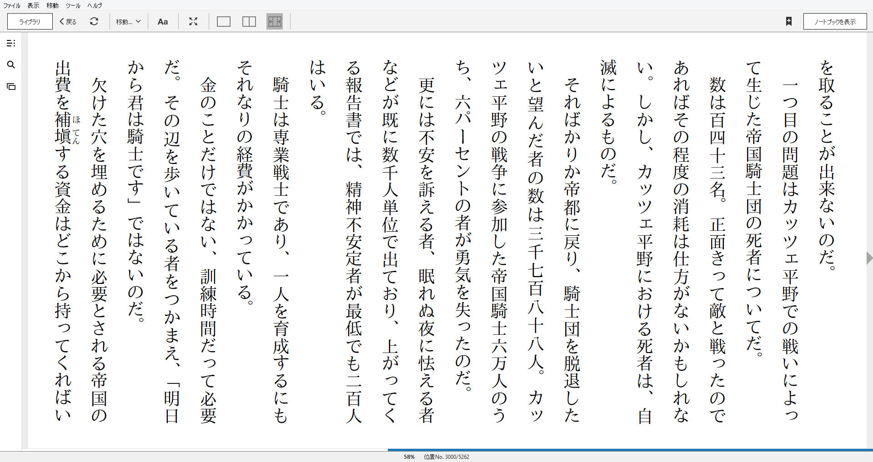
Task: Click the short line はいる。
Action: [317, 88]
